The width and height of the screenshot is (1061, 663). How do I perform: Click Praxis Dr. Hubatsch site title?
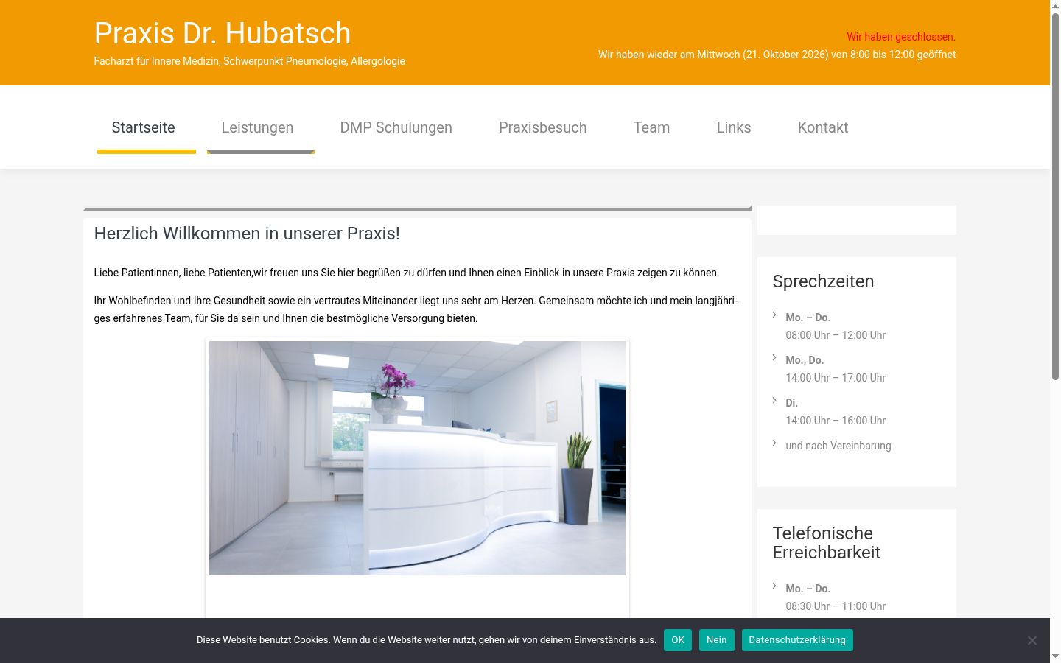[223, 33]
